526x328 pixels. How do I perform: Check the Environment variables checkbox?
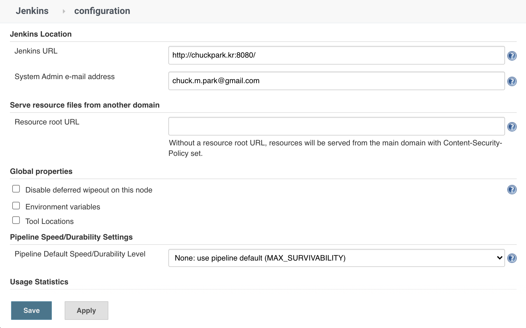pos(16,206)
